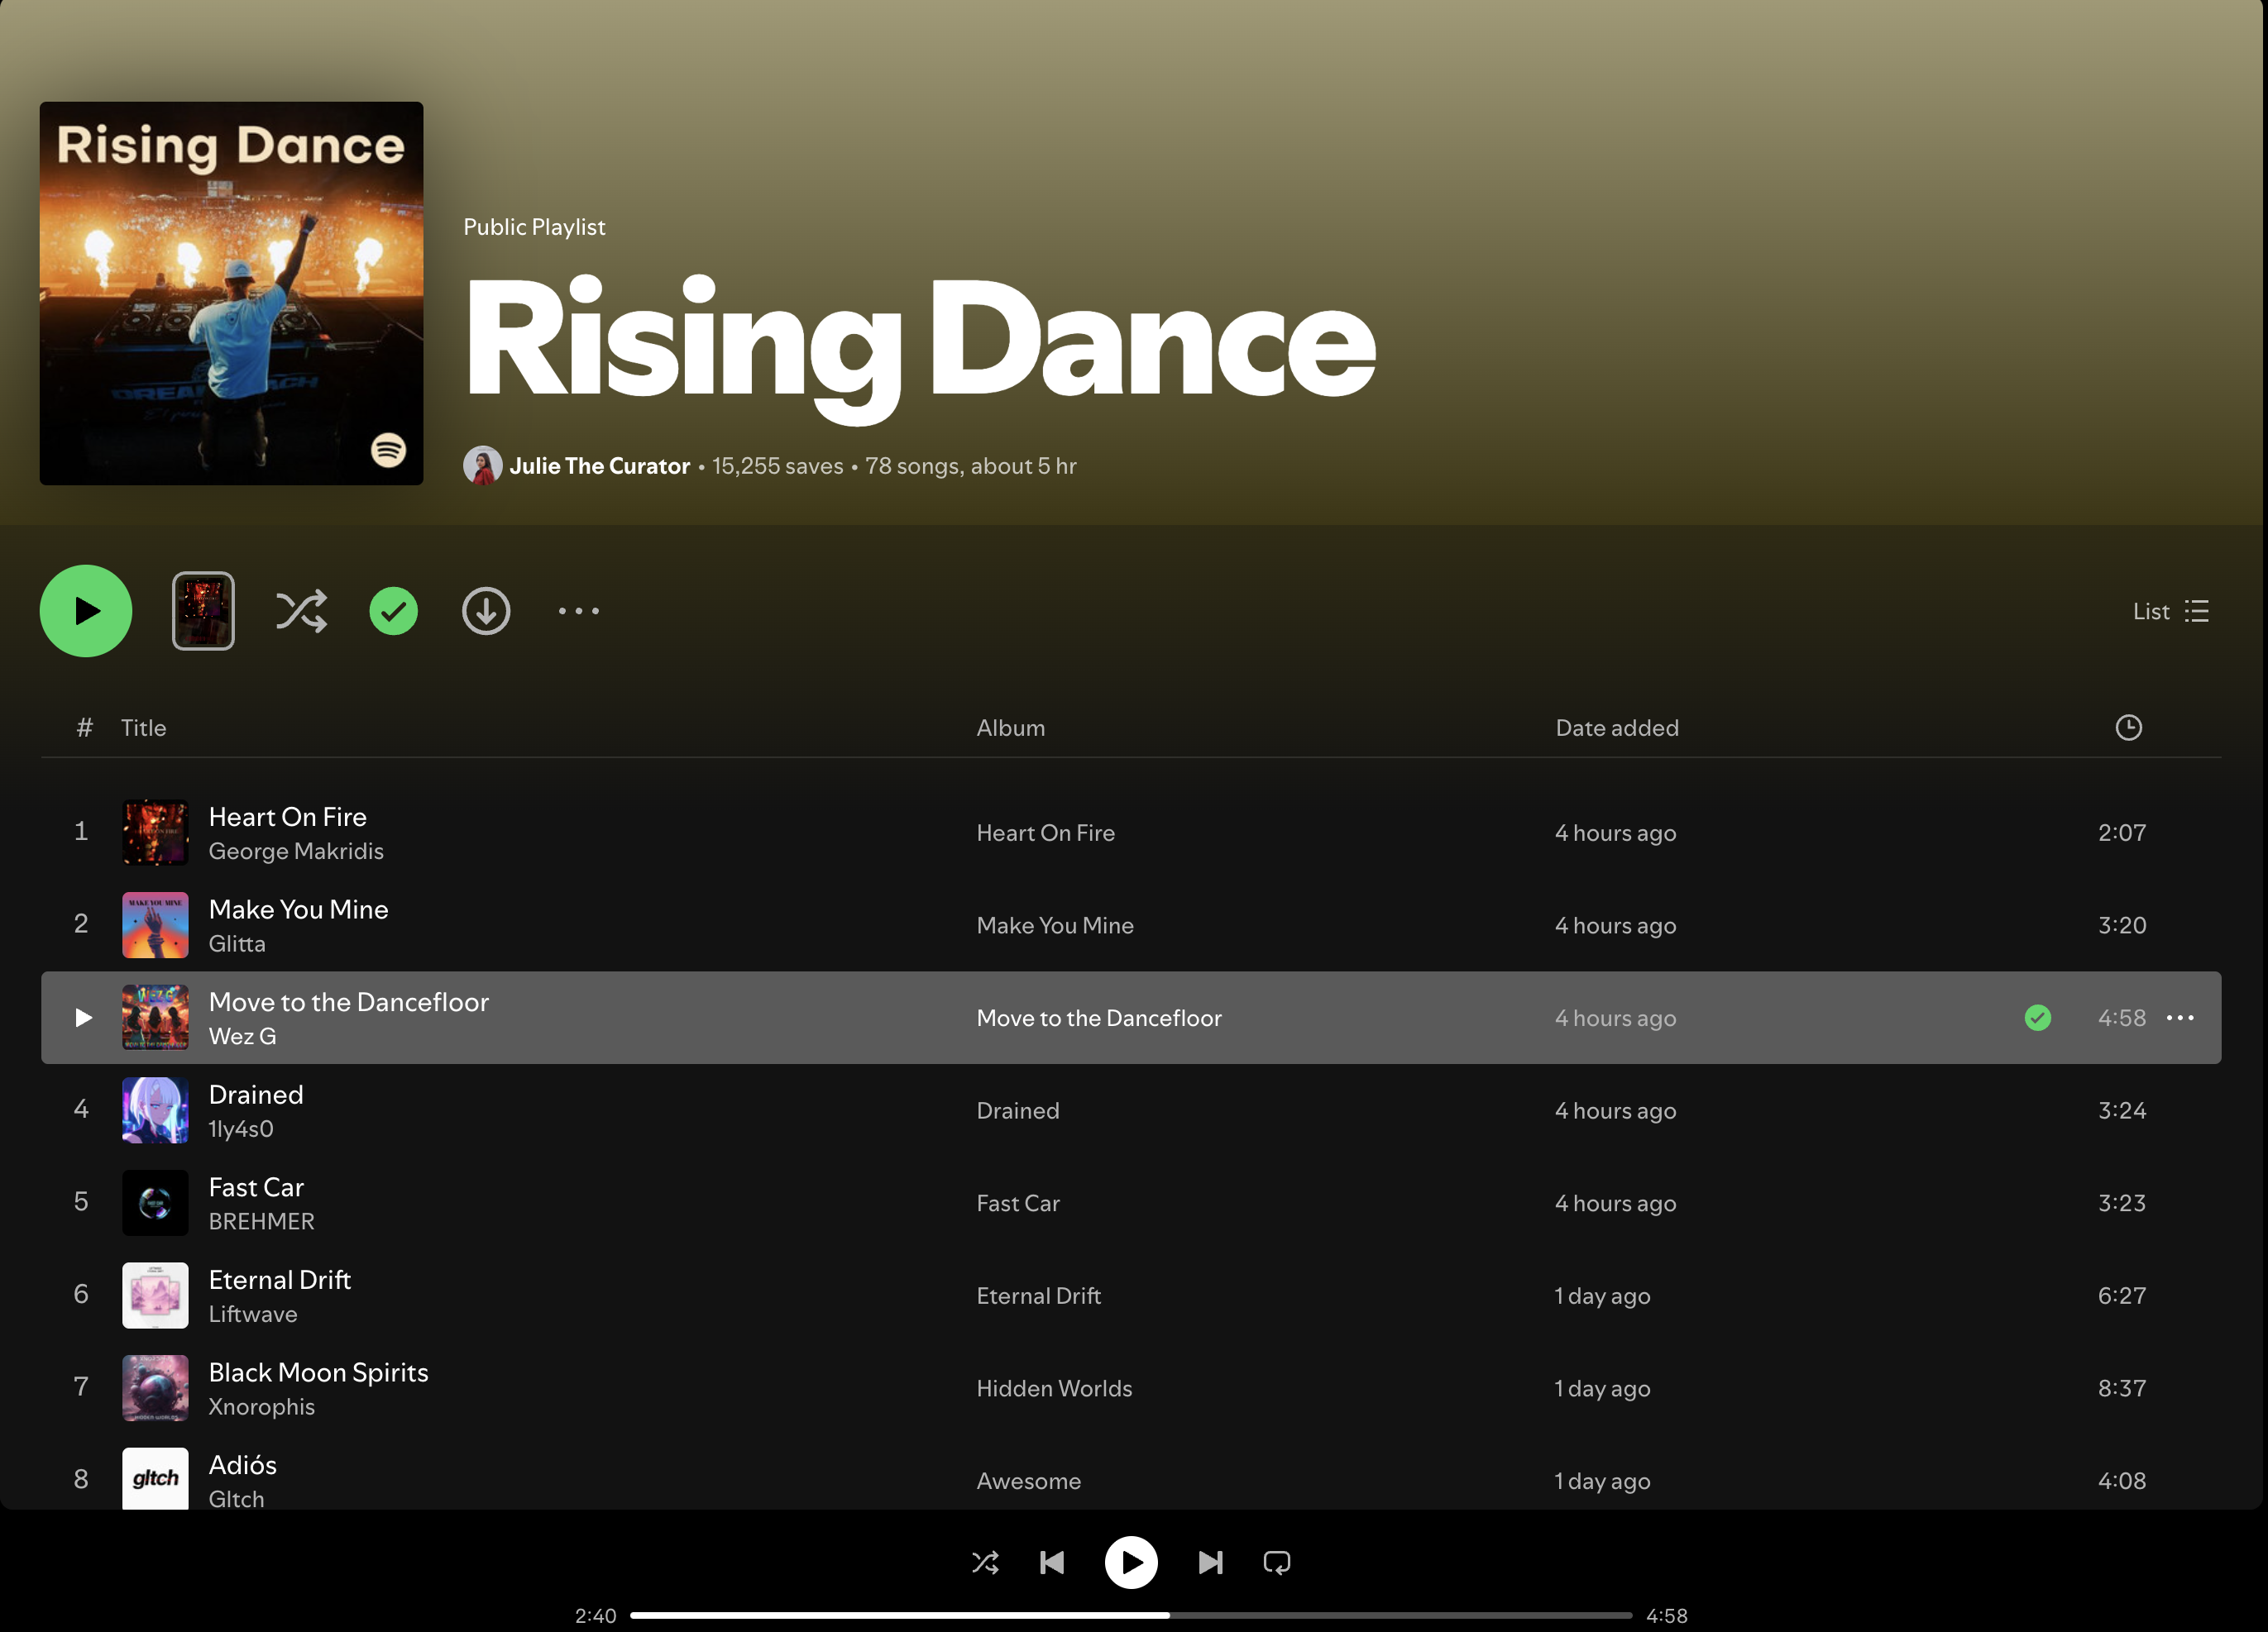Skip to next track in player bar
The width and height of the screenshot is (2268, 1632).
point(1210,1562)
